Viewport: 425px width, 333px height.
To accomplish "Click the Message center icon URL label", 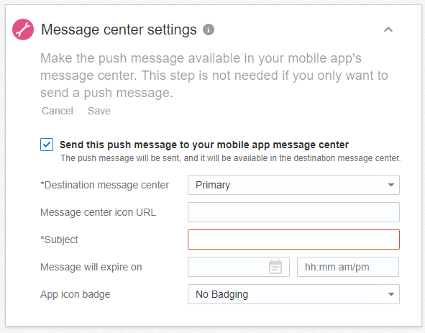I will tap(98, 212).
